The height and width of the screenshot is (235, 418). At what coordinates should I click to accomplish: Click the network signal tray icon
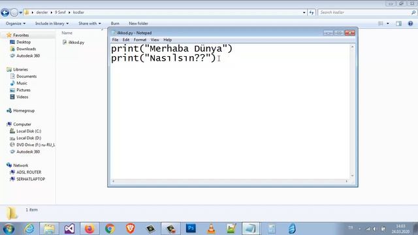pyautogui.click(x=368, y=228)
